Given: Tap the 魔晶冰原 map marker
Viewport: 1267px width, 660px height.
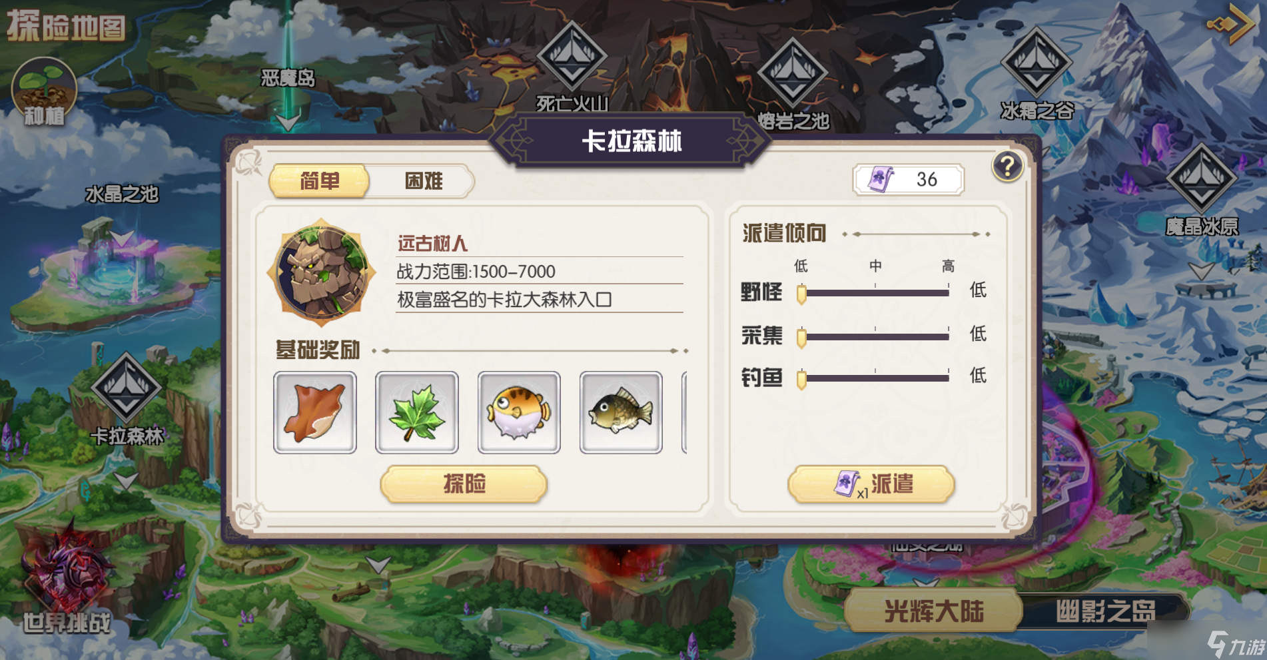Looking at the screenshot, I should point(1202,178).
